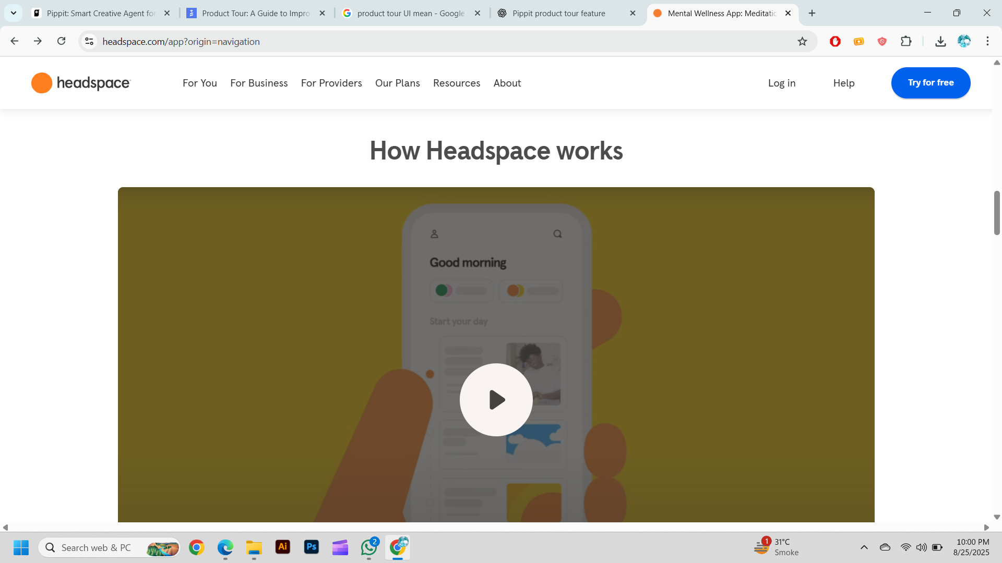The height and width of the screenshot is (563, 1002).
Task: Open WhatsApp from the taskbar
Action: click(x=369, y=547)
